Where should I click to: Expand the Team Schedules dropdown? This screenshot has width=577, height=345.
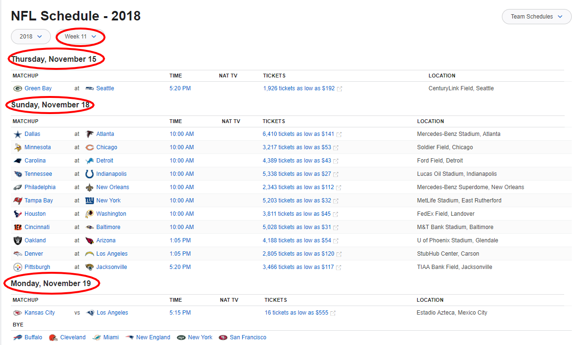(537, 17)
